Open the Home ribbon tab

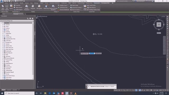tap(6, 3)
